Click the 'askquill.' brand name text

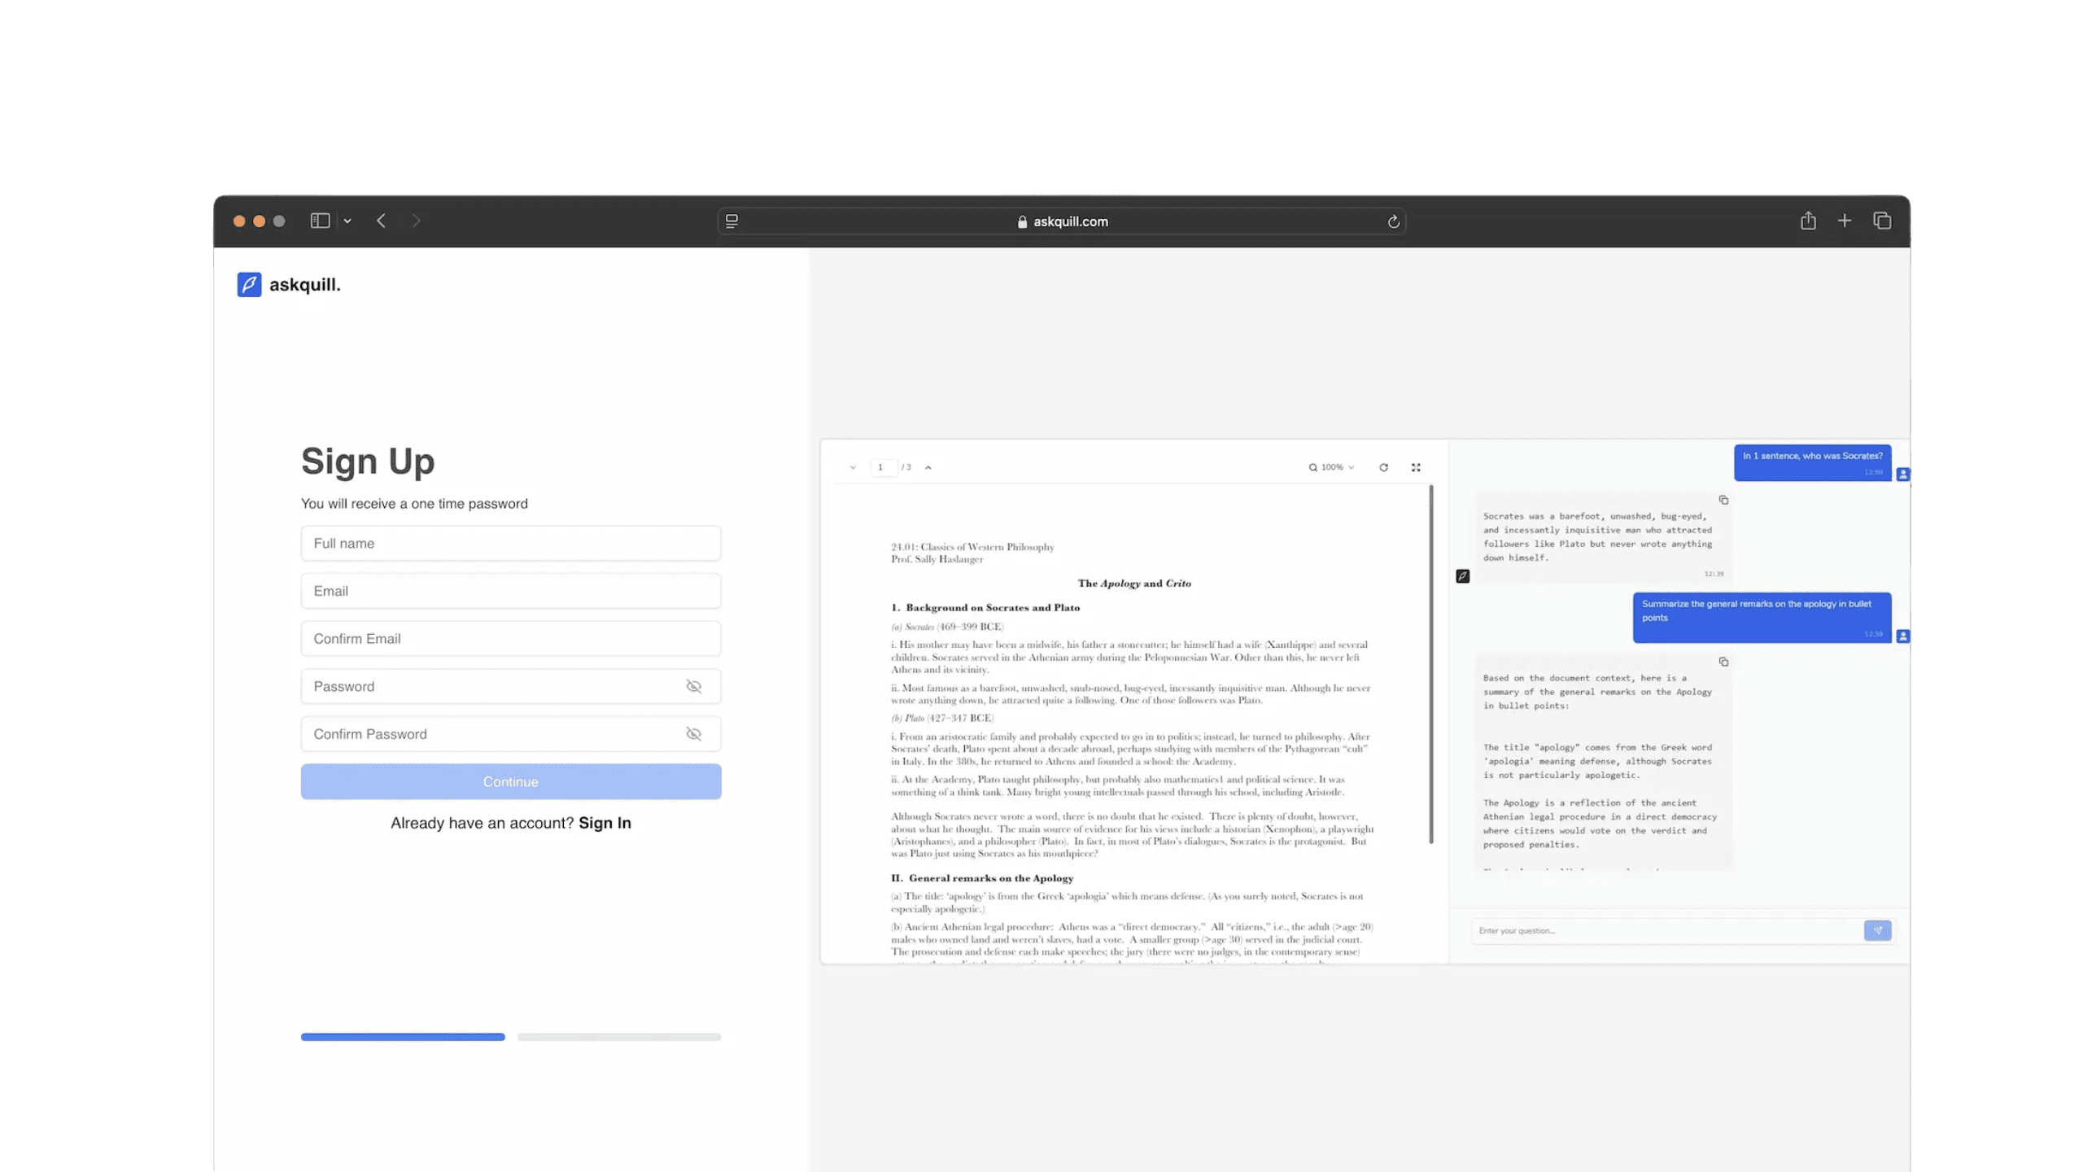[305, 285]
